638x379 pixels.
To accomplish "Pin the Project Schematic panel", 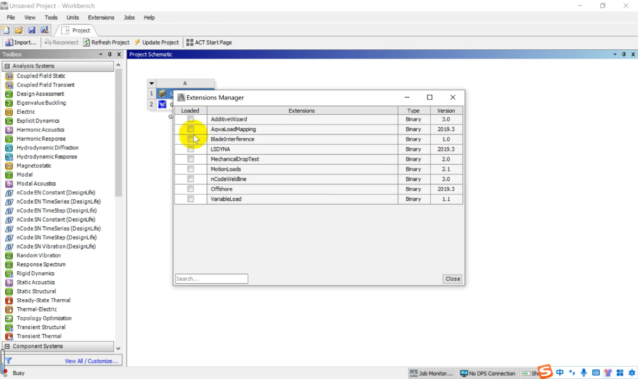I will (624, 54).
